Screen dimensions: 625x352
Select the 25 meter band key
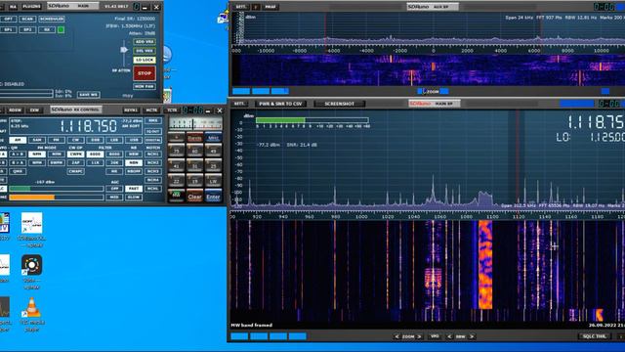coord(213,166)
